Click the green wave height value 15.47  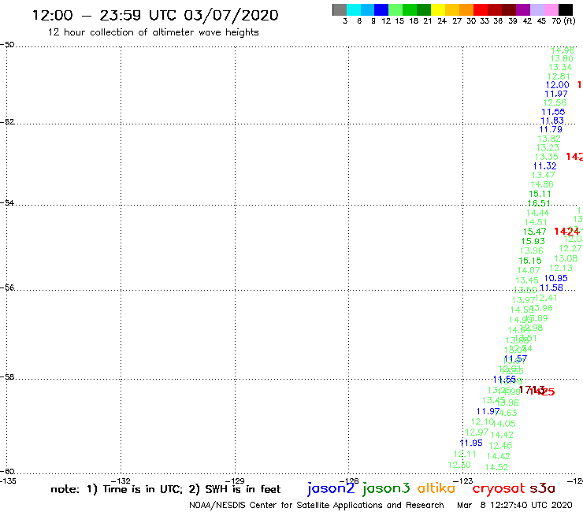(535, 232)
